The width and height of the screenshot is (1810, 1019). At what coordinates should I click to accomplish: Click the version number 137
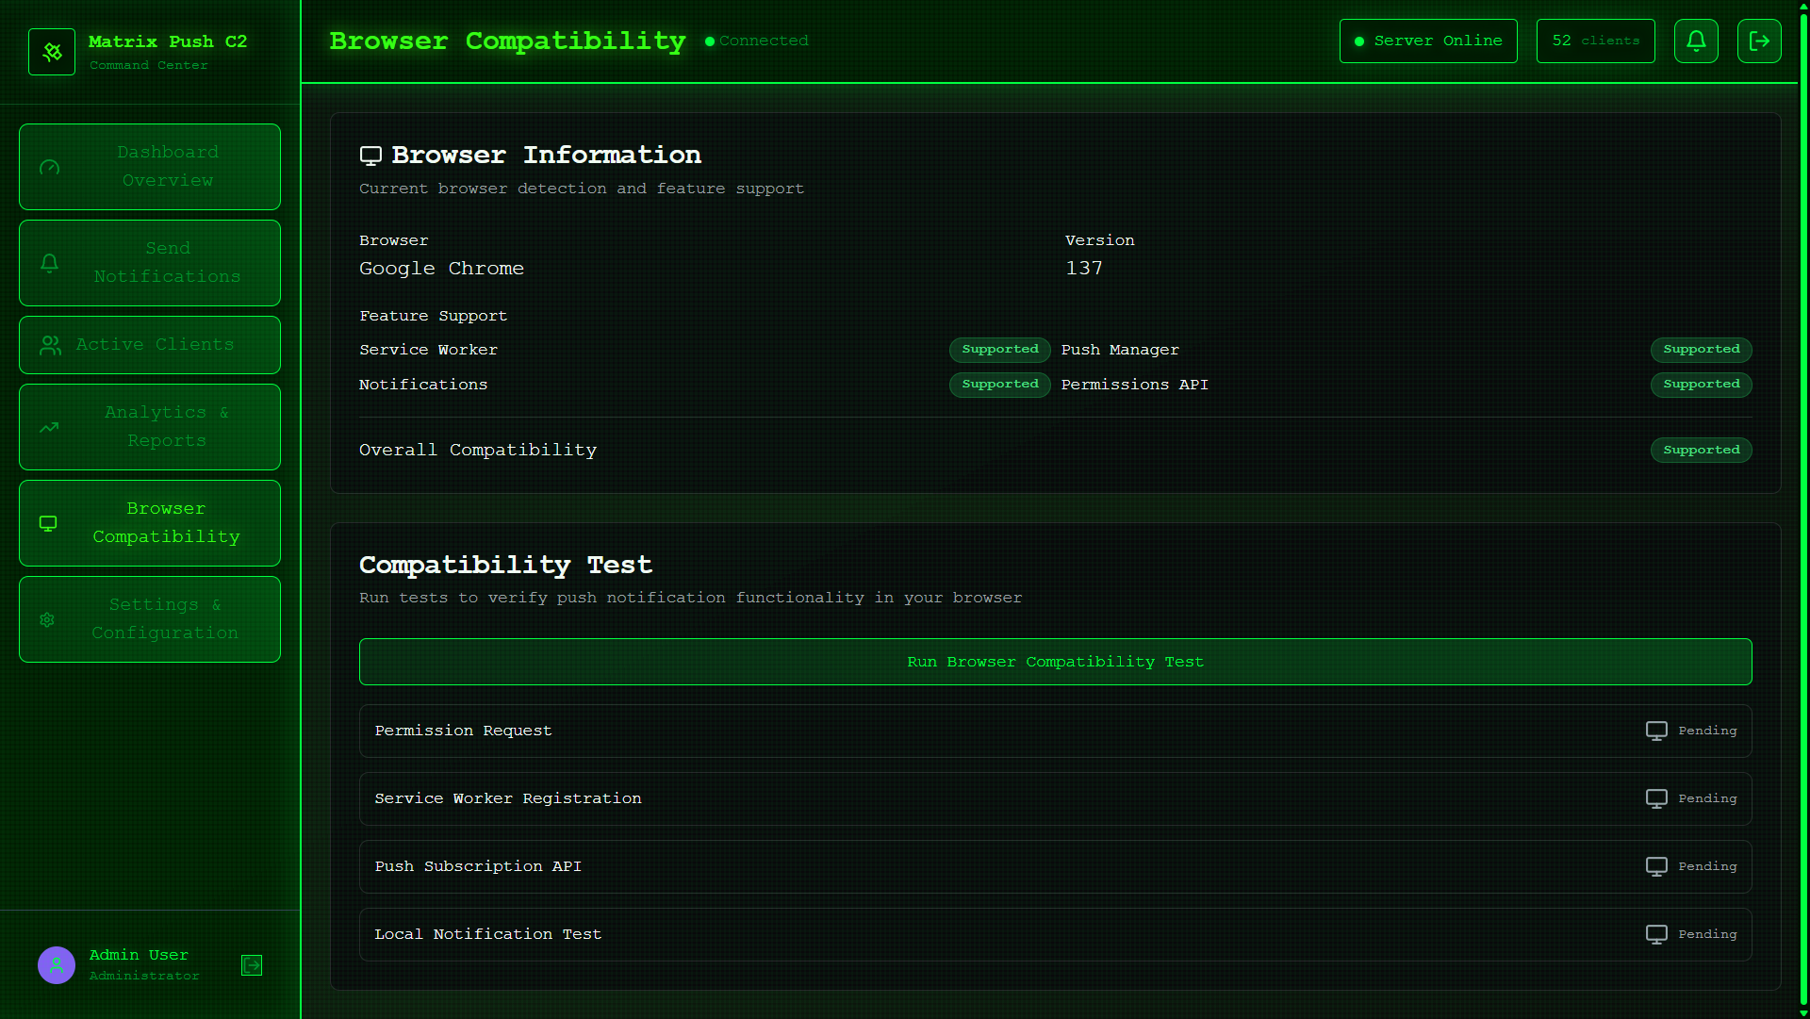pos(1084,269)
